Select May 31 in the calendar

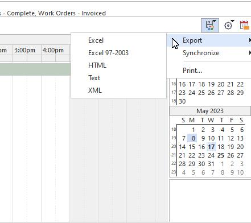[211, 164]
